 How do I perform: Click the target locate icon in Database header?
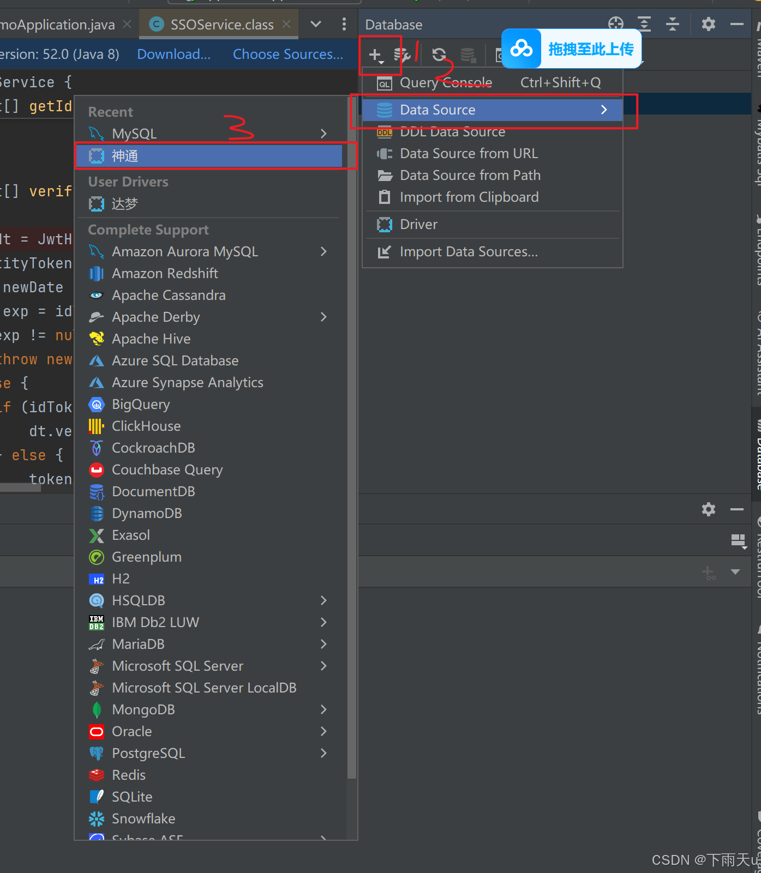pos(616,24)
